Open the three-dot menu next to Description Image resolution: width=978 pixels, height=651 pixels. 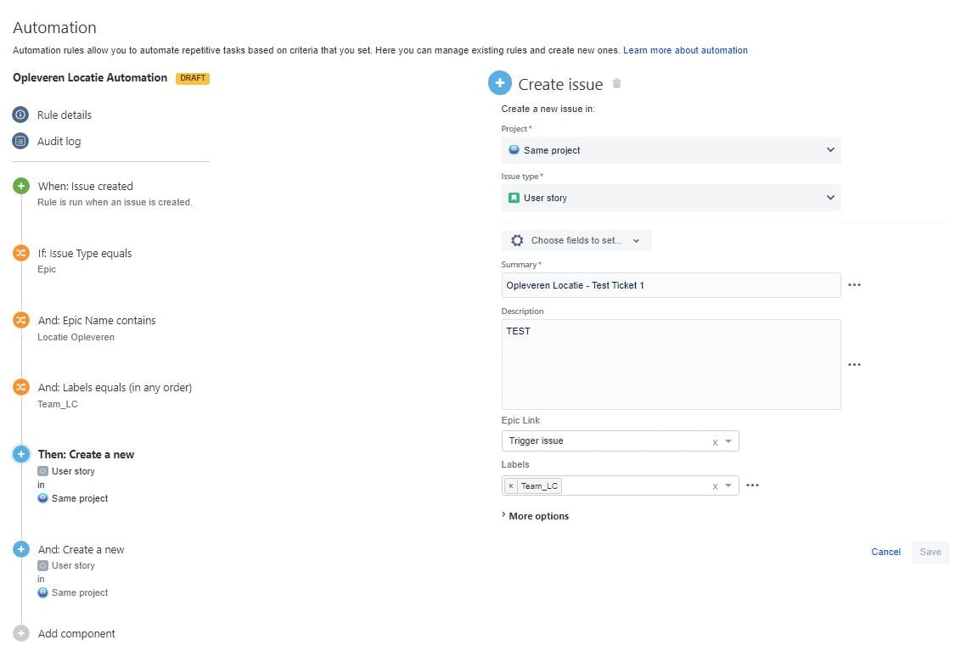pyautogui.click(x=855, y=365)
